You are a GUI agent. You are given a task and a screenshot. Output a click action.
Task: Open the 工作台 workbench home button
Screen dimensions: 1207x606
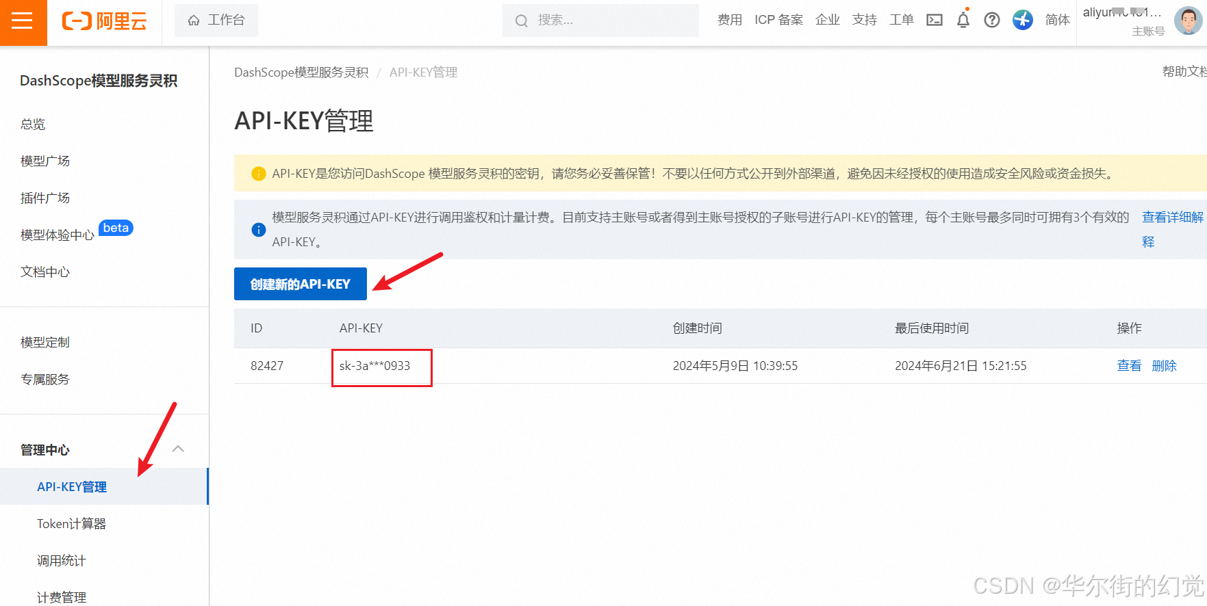tap(216, 21)
